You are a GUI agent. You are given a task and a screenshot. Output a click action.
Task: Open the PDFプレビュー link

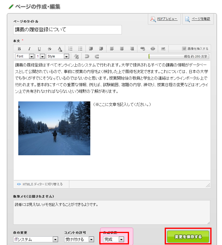pyautogui.click(x=167, y=19)
